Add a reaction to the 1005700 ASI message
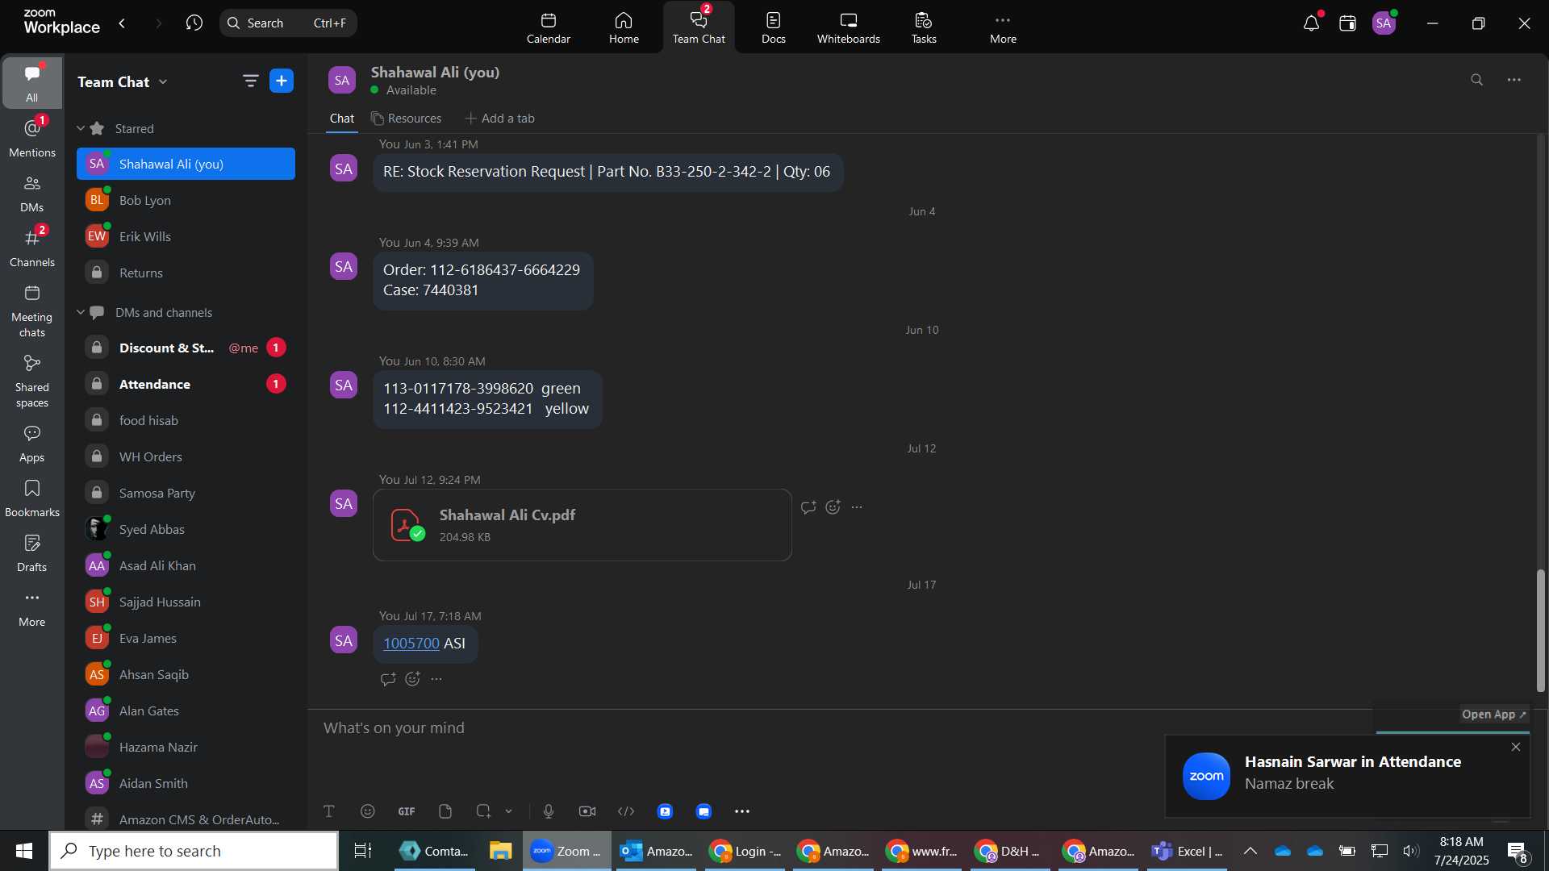 click(413, 679)
